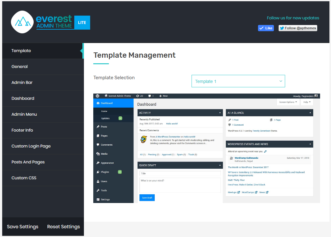Click the Media icon in preview menu
This screenshot has height=237, width=331.
click(x=98, y=154)
